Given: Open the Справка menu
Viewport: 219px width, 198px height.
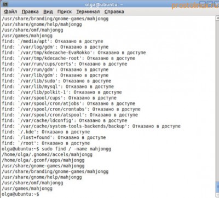Looking at the screenshot, I should [114, 11].
